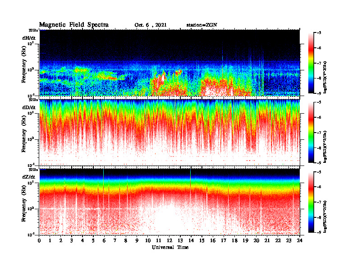Click the "-5" tick on dH/dt color bar
Screen dimensions: 357x276
click(x=319, y=33)
